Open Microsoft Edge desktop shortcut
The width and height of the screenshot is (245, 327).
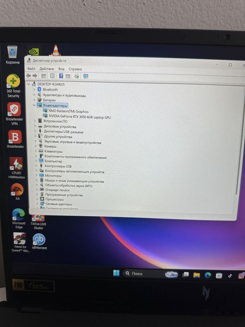tap(19, 218)
